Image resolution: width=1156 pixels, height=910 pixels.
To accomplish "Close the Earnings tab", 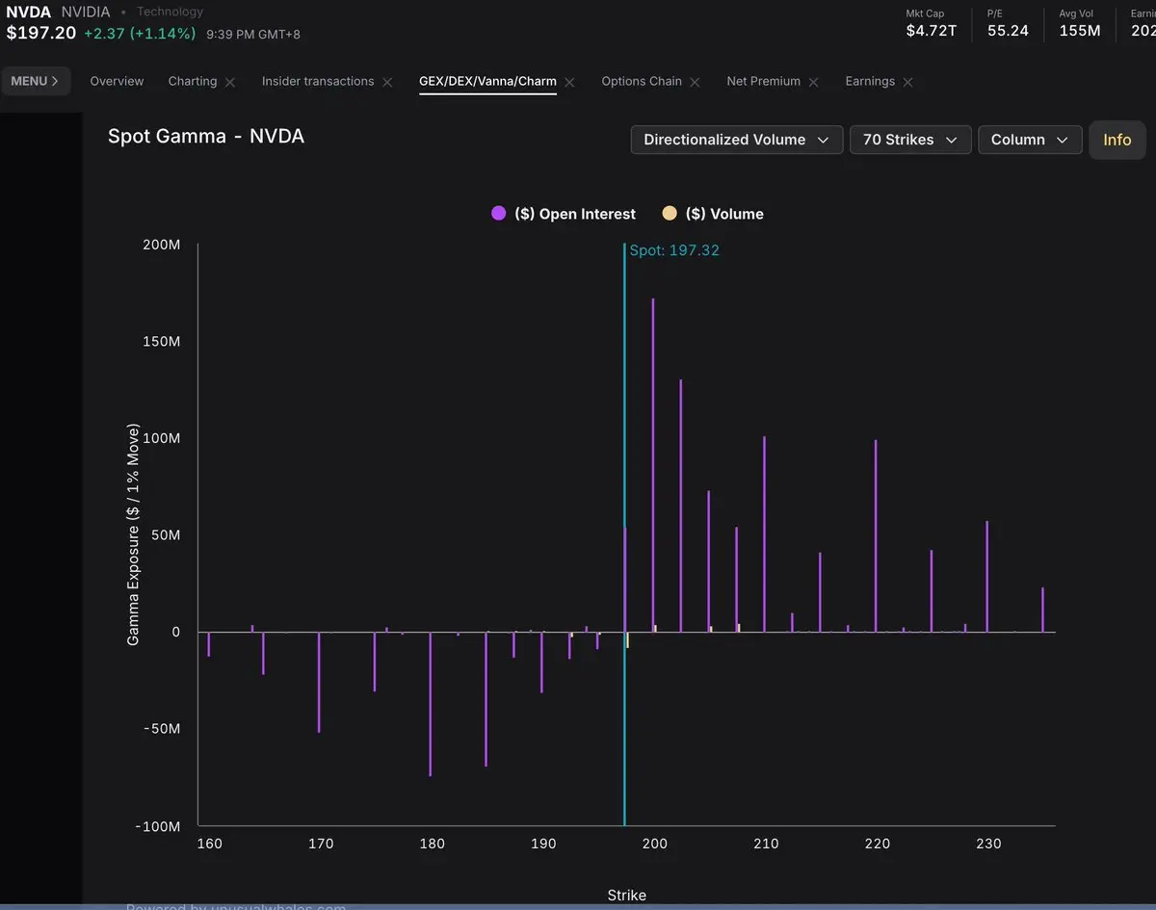I will coord(907,83).
